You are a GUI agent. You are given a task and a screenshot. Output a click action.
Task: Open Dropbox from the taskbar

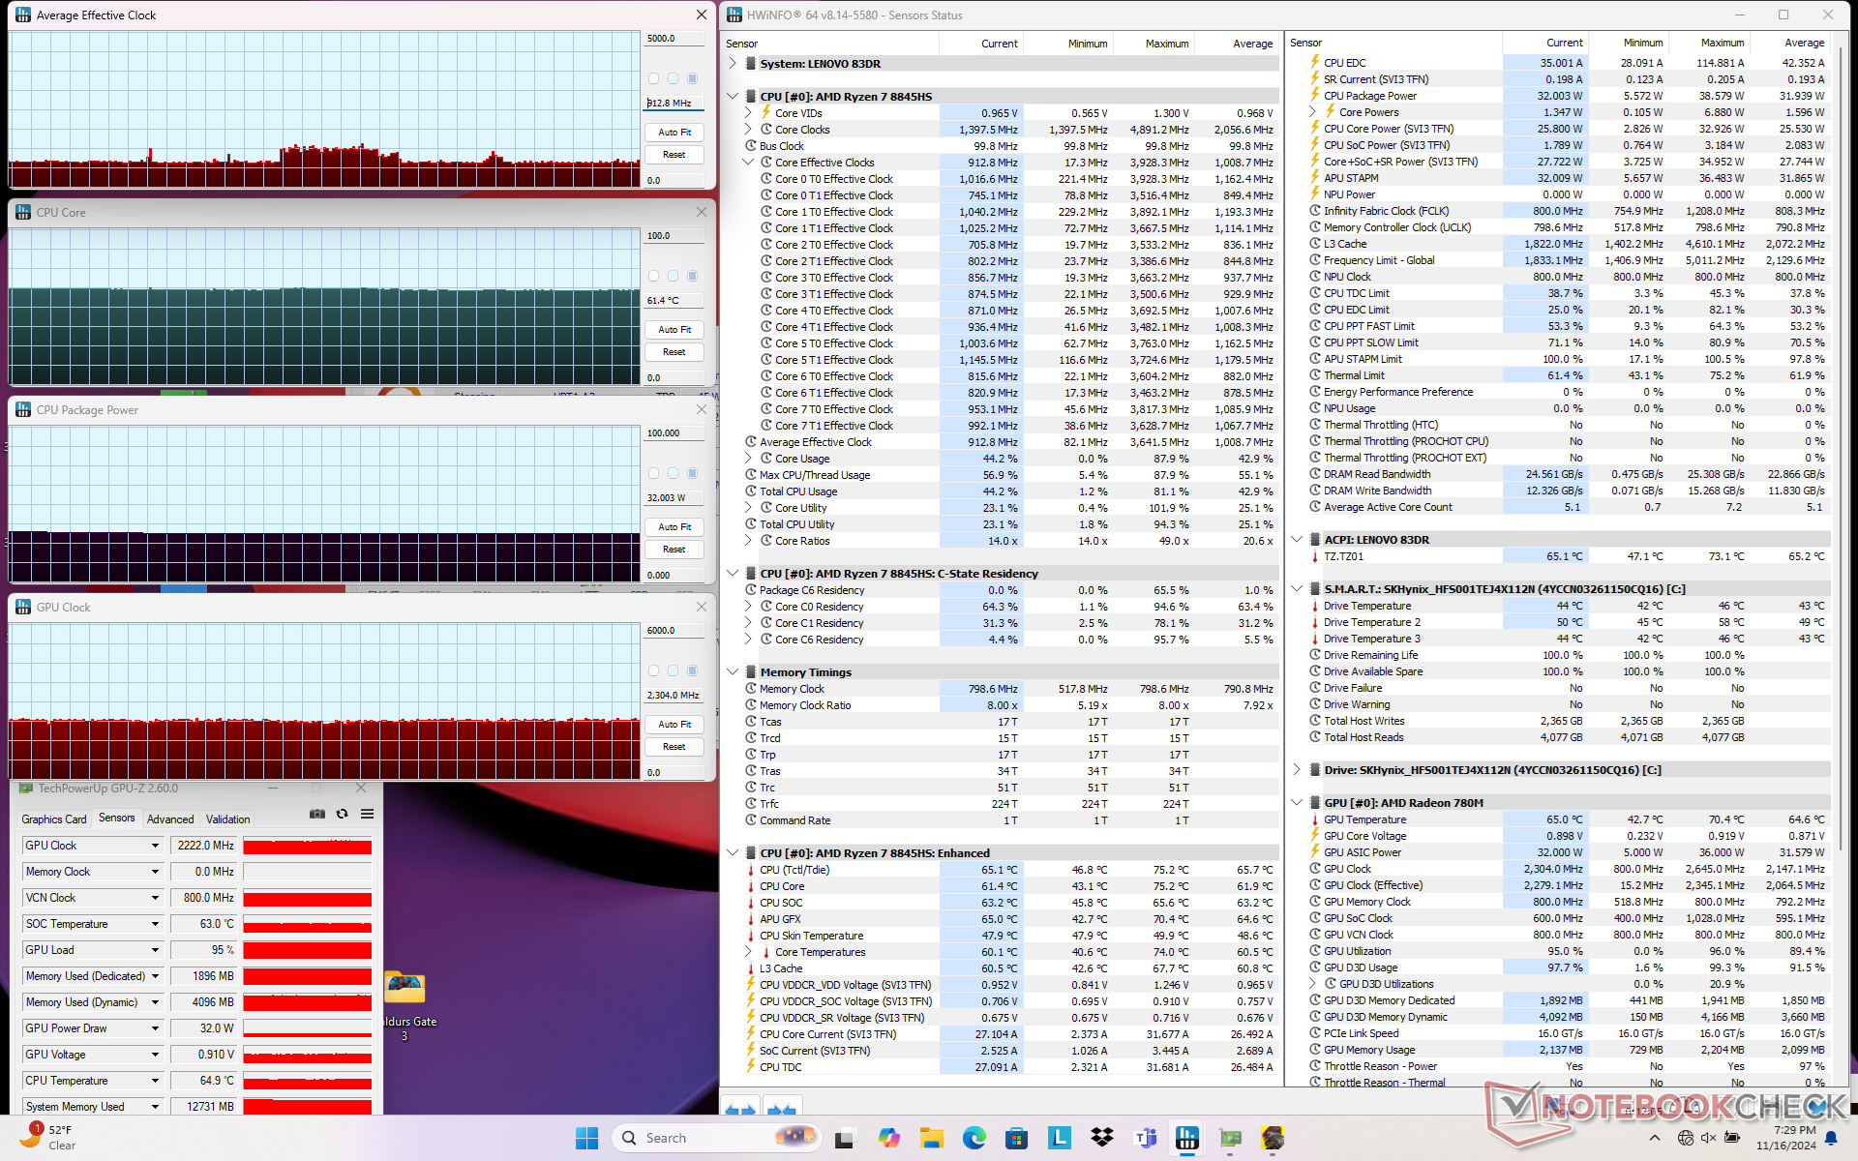tap(1101, 1138)
